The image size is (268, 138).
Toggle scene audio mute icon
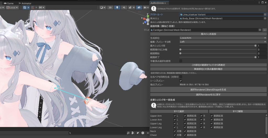click(x=124, y=8)
